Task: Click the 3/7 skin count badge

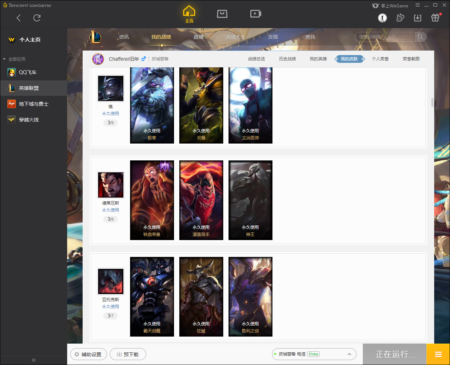Action: click(111, 316)
